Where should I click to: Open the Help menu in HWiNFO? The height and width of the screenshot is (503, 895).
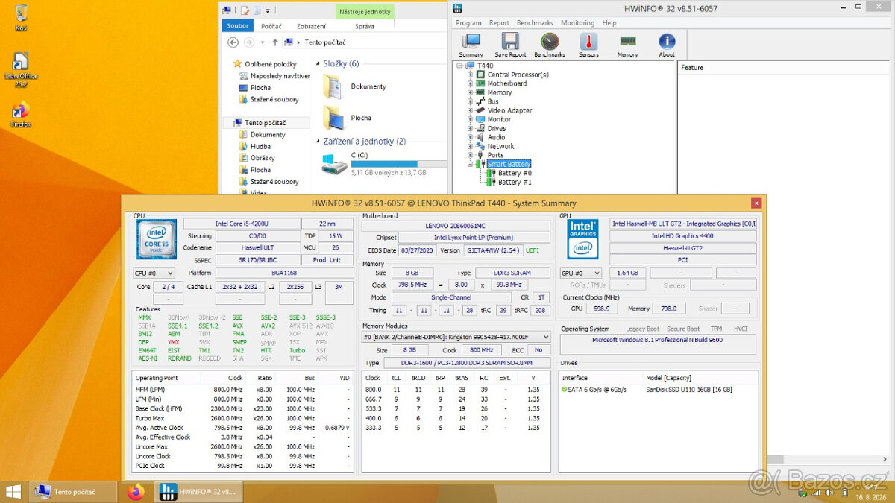click(x=609, y=23)
